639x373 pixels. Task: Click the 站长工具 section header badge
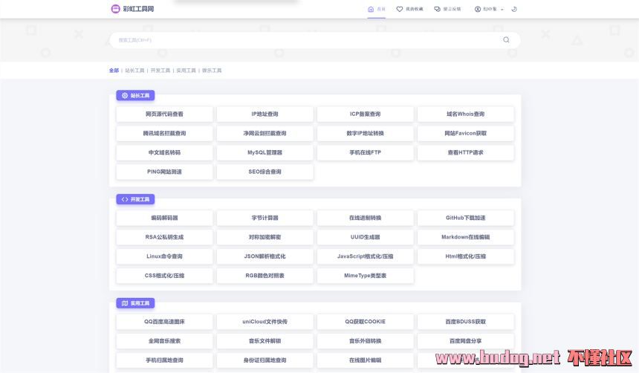(x=135, y=95)
